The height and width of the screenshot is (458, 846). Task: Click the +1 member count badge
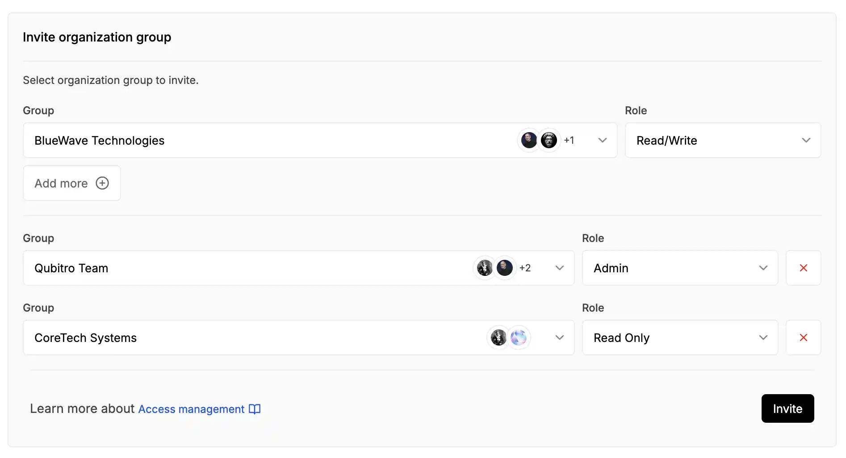569,140
